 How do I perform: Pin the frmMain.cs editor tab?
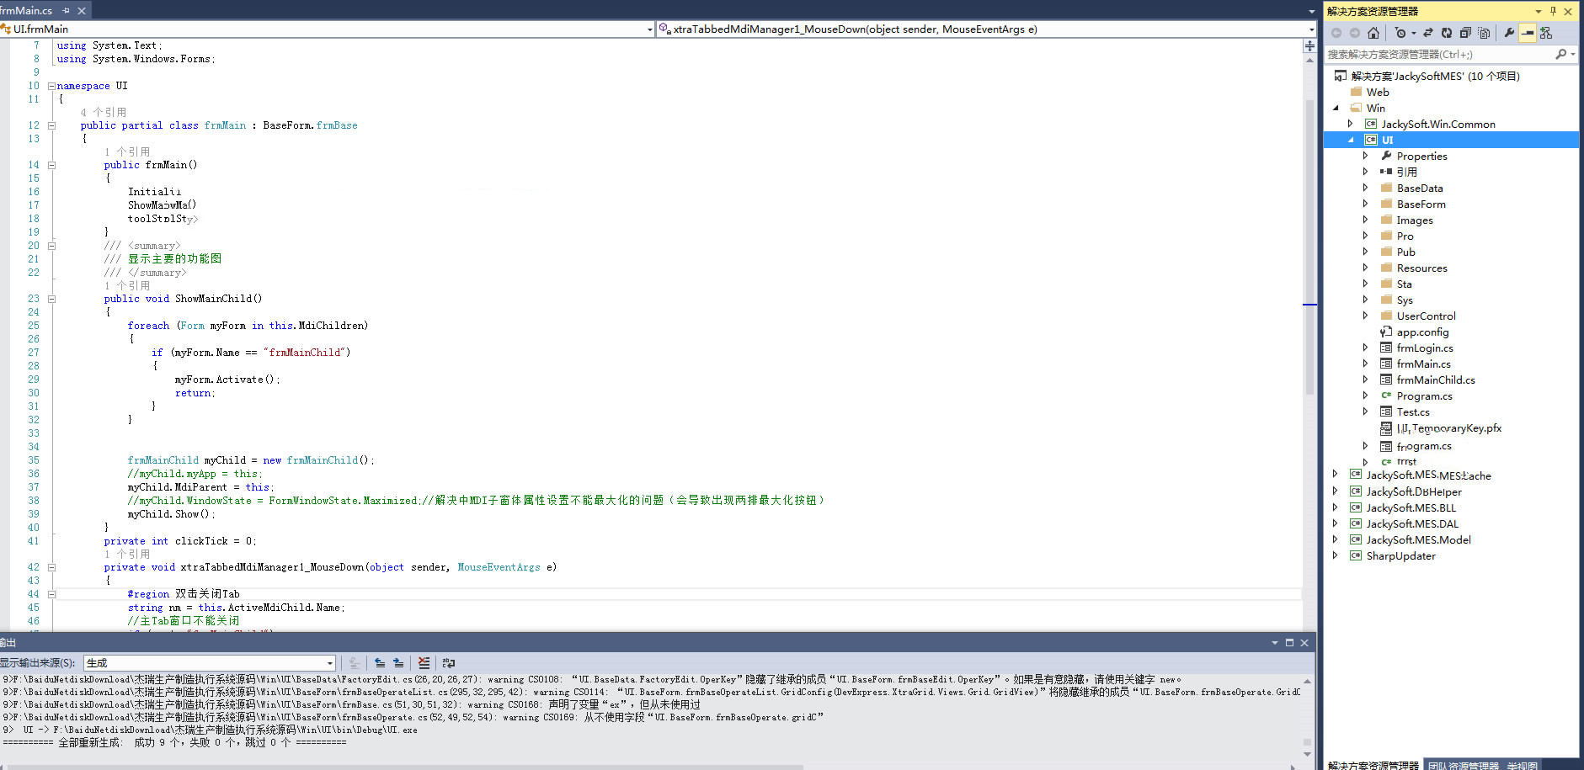tap(67, 10)
